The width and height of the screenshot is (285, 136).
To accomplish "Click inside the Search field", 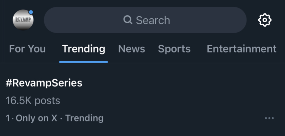I will click(145, 20).
